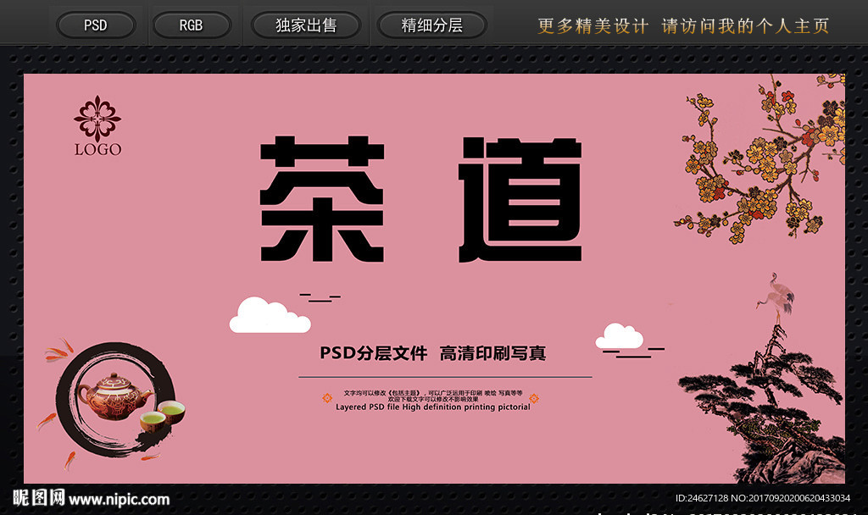Click the teapot in ink circle
Screen dimensions: 868x515
(x=115, y=396)
